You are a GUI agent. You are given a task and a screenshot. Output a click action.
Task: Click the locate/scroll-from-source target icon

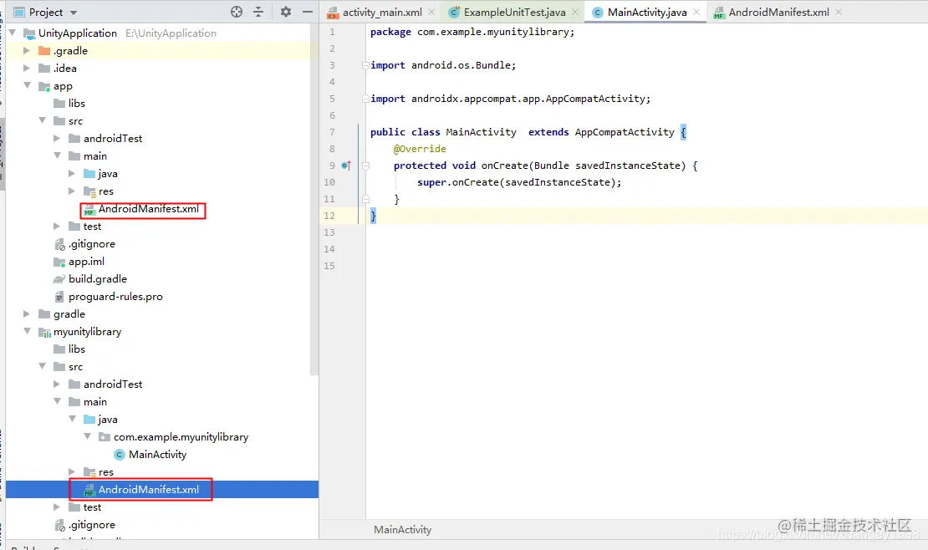(x=236, y=12)
